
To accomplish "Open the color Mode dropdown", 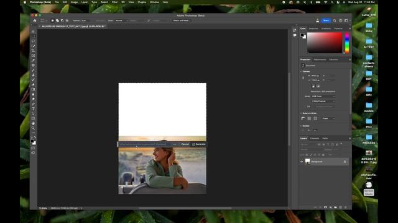I will pyautogui.click(x=323, y=97).
